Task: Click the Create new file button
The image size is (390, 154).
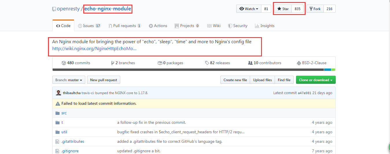Action: pyautogui.click(x=235, y=80)
